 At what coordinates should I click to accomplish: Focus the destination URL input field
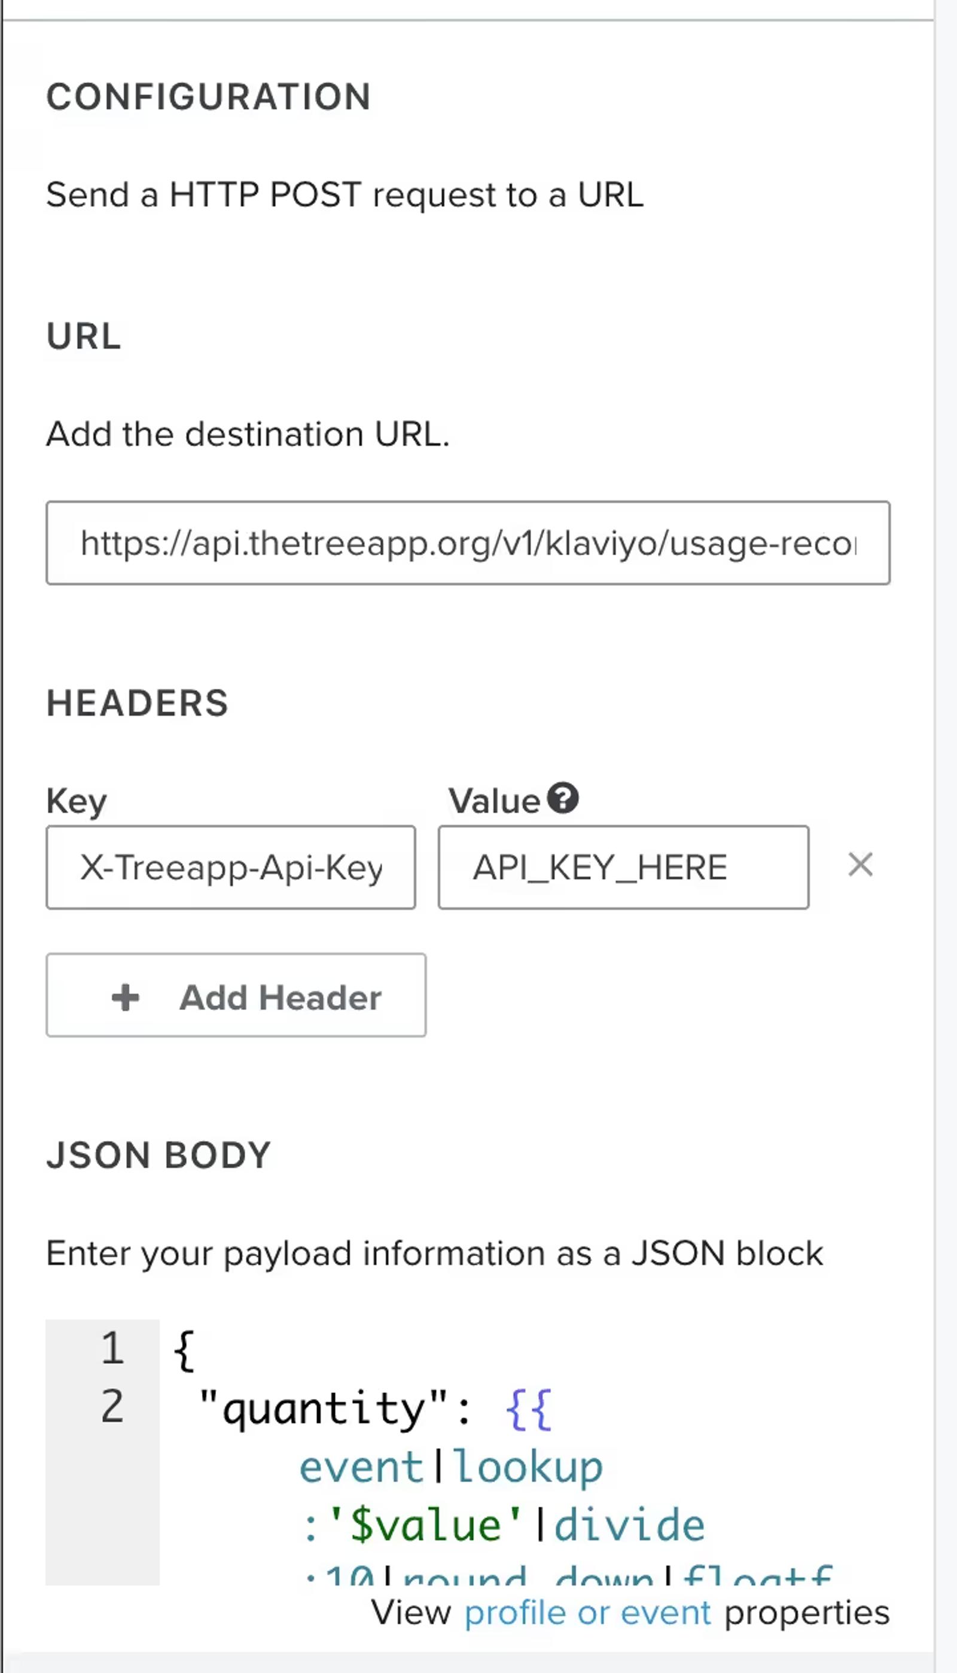coord(468,543)
